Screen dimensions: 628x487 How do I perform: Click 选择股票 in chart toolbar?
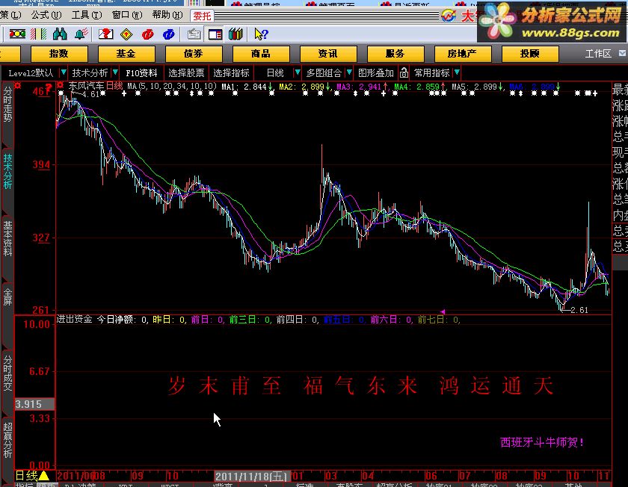coord(186,73)
